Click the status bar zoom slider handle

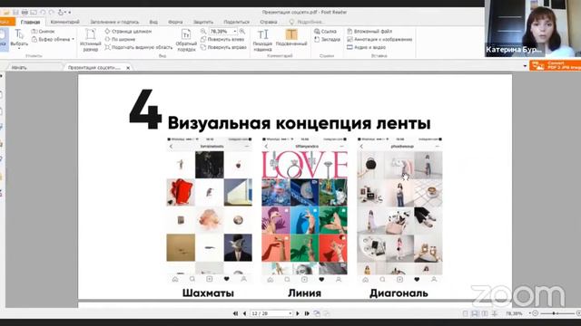coord(554,313)
